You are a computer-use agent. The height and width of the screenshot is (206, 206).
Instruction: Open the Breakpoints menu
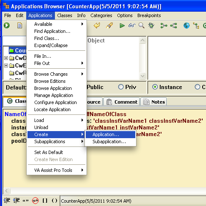149,15
